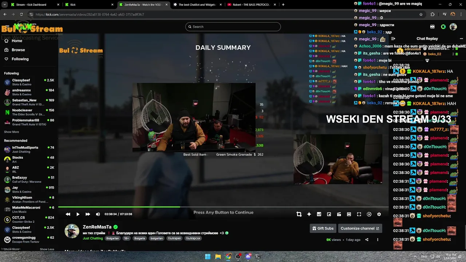
Task: Toggle picture-in-picture mini player
Action: (329, 214)
